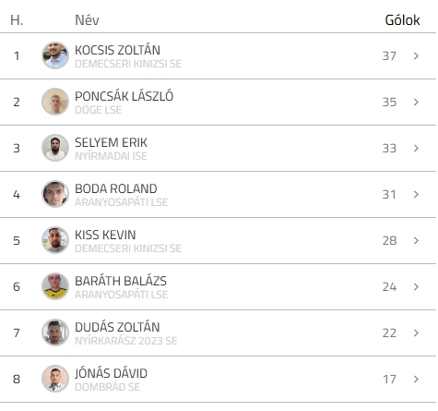
Task: Open chevron beside Poncsák László's 35 goals
Action: pyautogui.click(x=416, y=102)
